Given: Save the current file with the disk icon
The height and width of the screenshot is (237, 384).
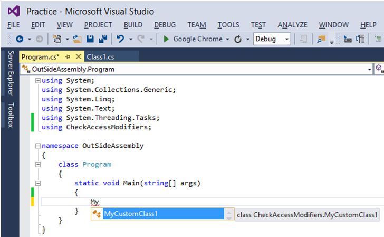Looking at the screenshot, I should pos(90,39).
